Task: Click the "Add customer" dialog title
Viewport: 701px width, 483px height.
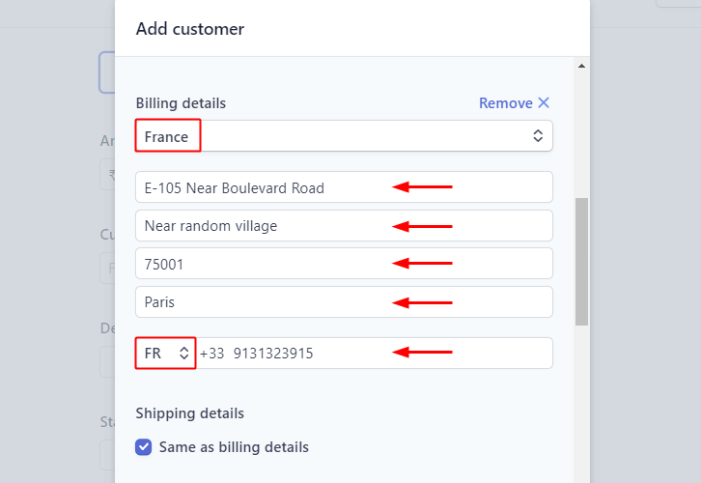Action: coord(190,29)
